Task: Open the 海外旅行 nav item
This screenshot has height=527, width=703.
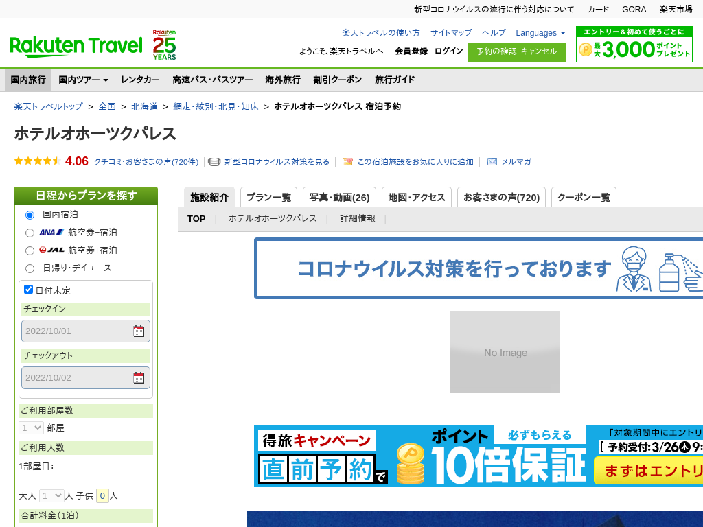Action: pos(282,80)
